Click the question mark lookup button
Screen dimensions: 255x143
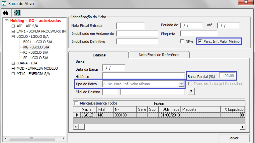coord(191,92)
